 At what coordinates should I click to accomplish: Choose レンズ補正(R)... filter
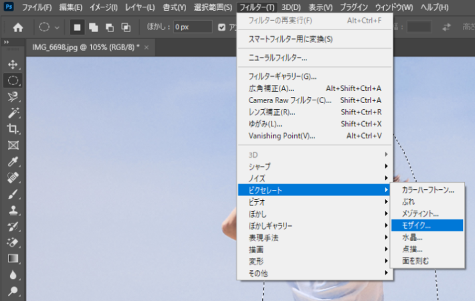pos(314,112)
